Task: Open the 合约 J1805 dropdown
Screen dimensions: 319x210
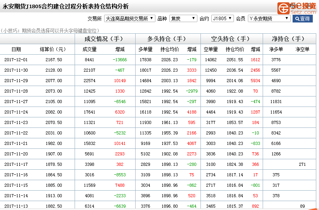Action: (222, 19)
